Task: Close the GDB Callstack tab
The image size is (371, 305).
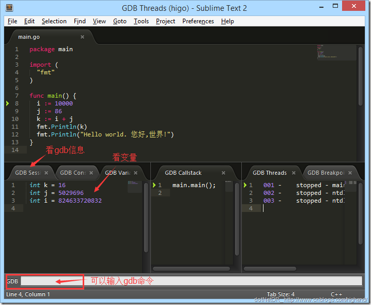Action: click(223, 173)
